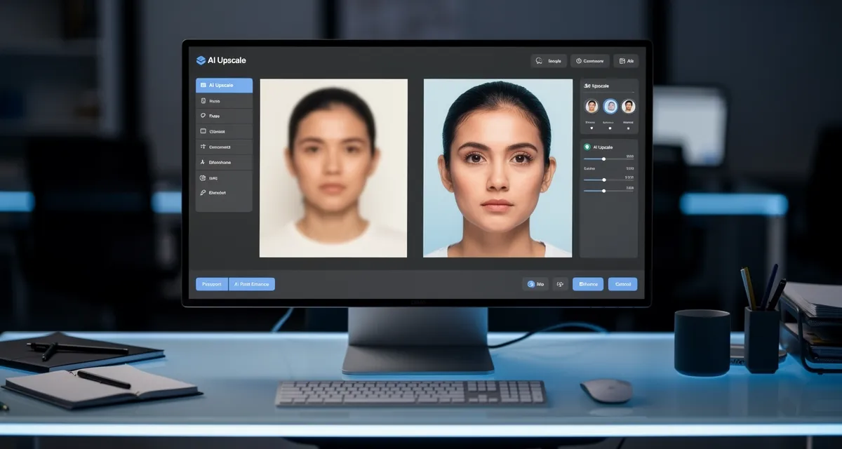Choose the third avatar thumbnail in the right panel

[629, 107]
